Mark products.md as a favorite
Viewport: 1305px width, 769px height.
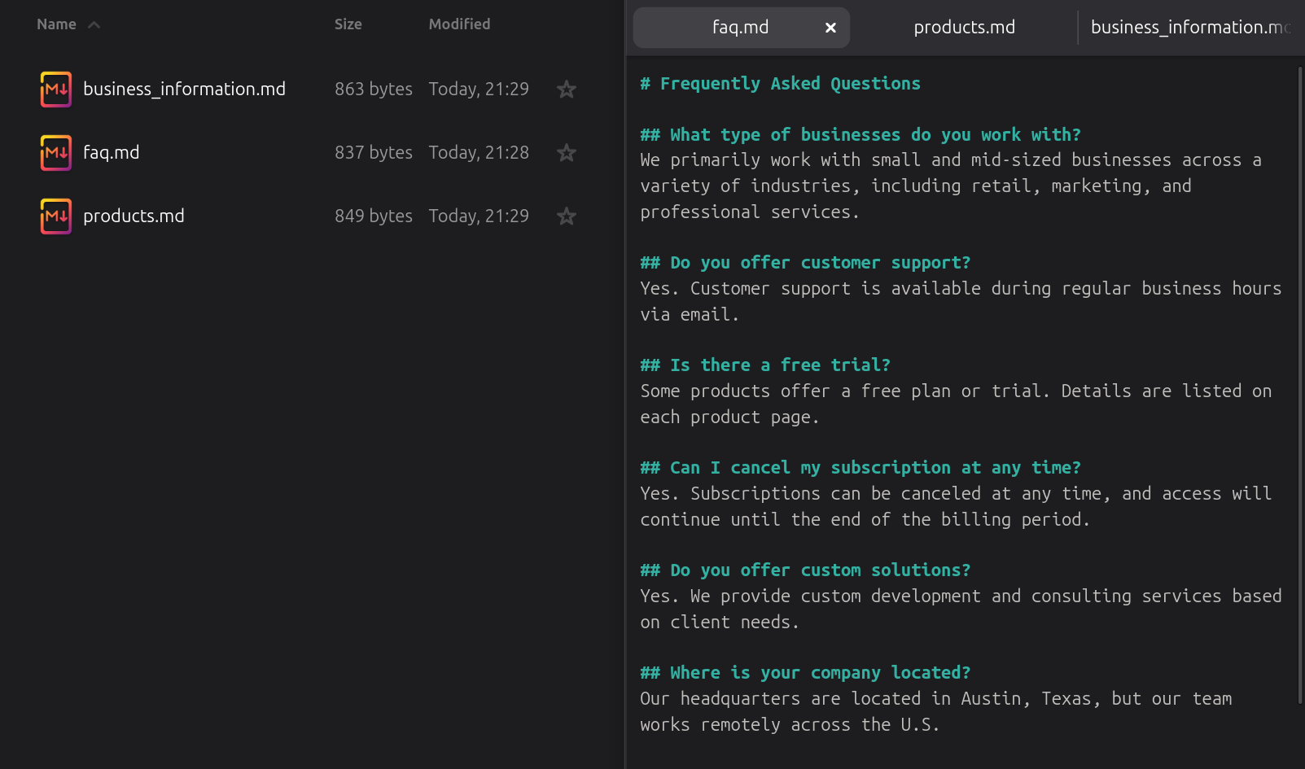coord(566,216)
